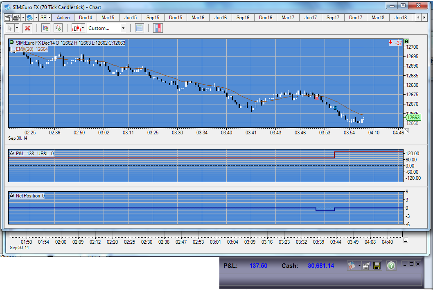Select the Dec17 contract tab

356,18
